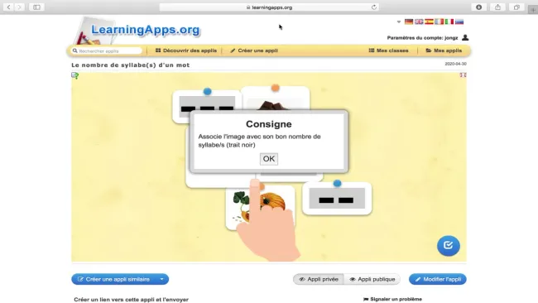Click the hint icon at top-left of the app
The width and height of the screenshot is (538, 303).
pyautogui.click(x=74, y=75)
